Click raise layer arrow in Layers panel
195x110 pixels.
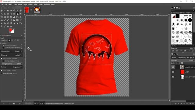pyautogui.click(x=179, y=104)
